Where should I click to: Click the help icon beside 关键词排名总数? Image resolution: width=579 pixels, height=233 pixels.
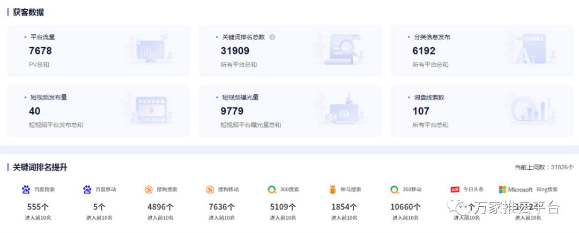[x=272, y=37]
